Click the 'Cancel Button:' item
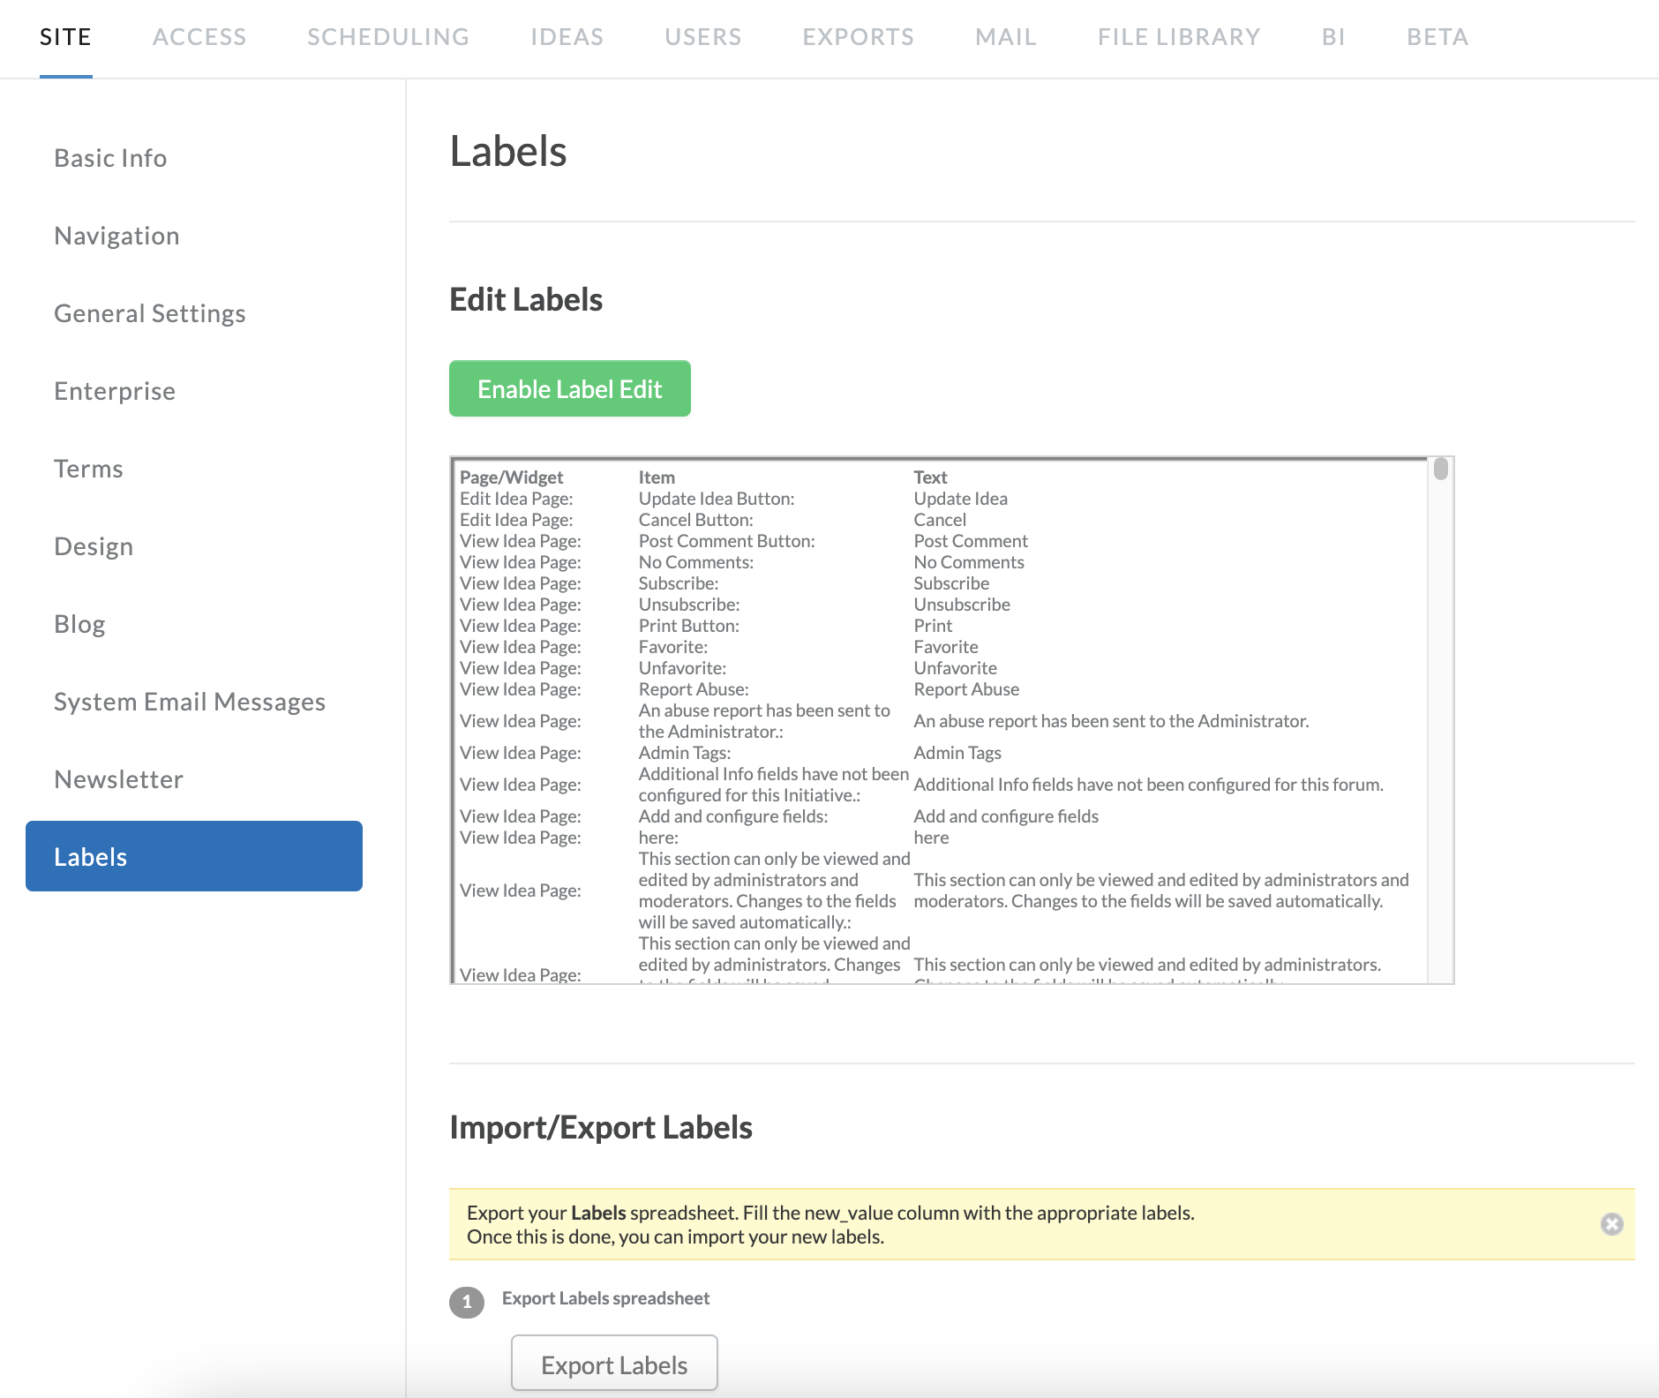This screenshot has width=1659, height=1398. click(696, 520)
